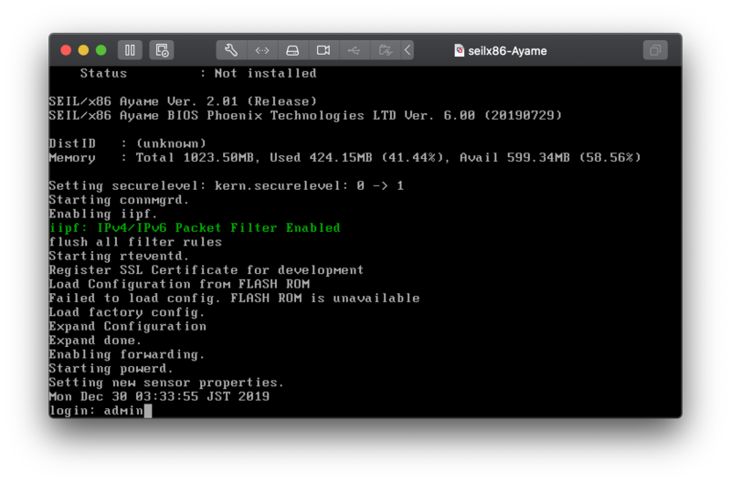Take a VM snapshot

coord(162,50)
